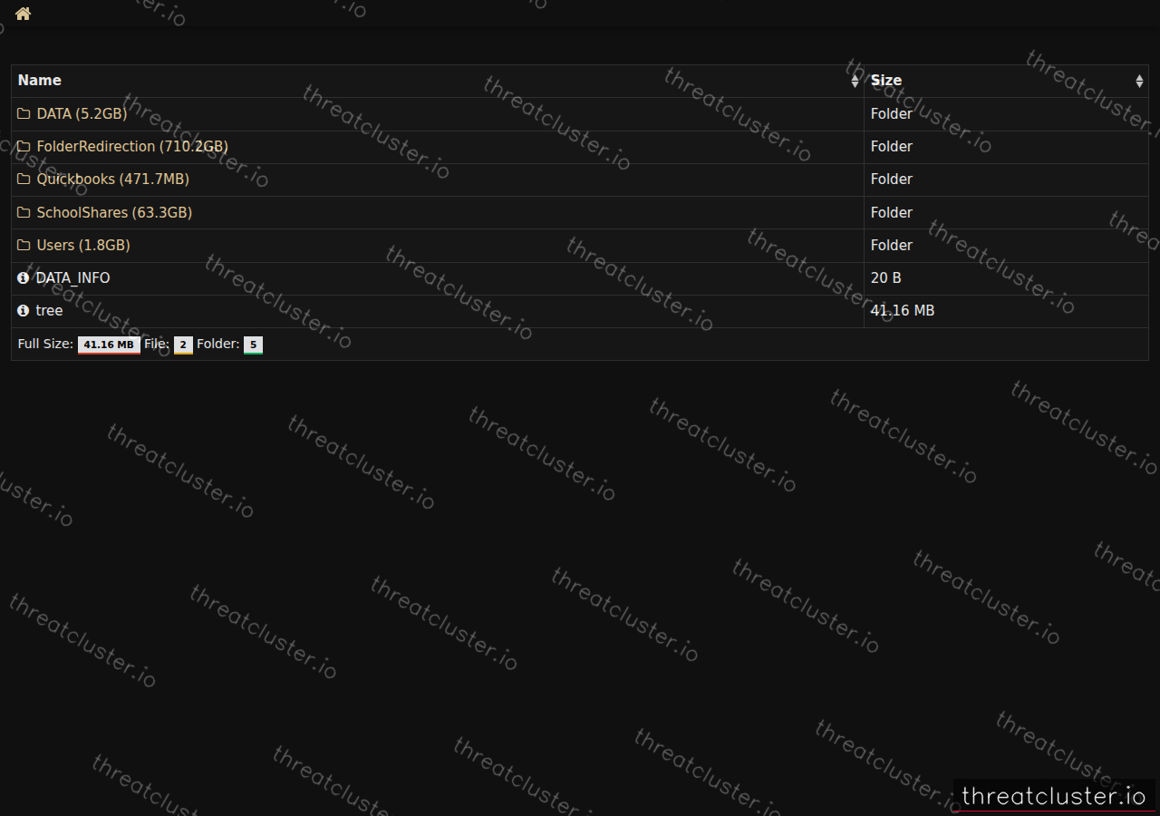Open the Users (1.8GB) folder
Screen dimensions: 1160x816
(83, 245)
